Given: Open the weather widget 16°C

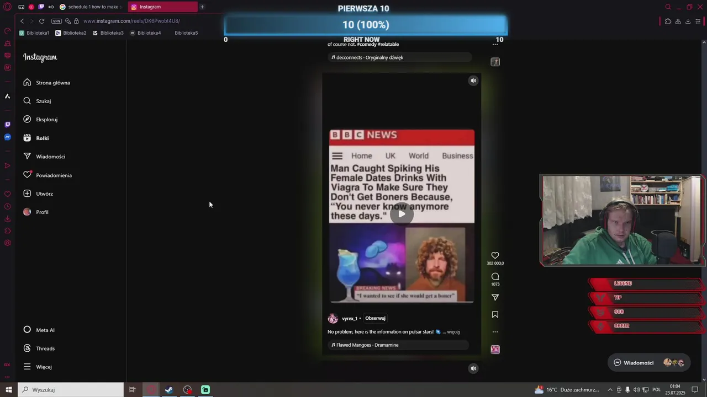Looking at the screenshot, I should coord(566,390).
